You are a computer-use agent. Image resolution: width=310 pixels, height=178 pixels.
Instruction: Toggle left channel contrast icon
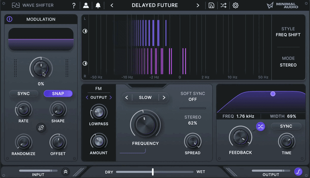(x=85, y=31)
